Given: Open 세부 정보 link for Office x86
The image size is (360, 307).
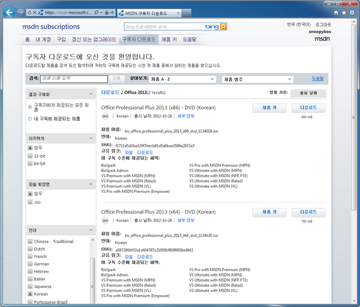Looking at the screenshot, I should pos(186,116).
